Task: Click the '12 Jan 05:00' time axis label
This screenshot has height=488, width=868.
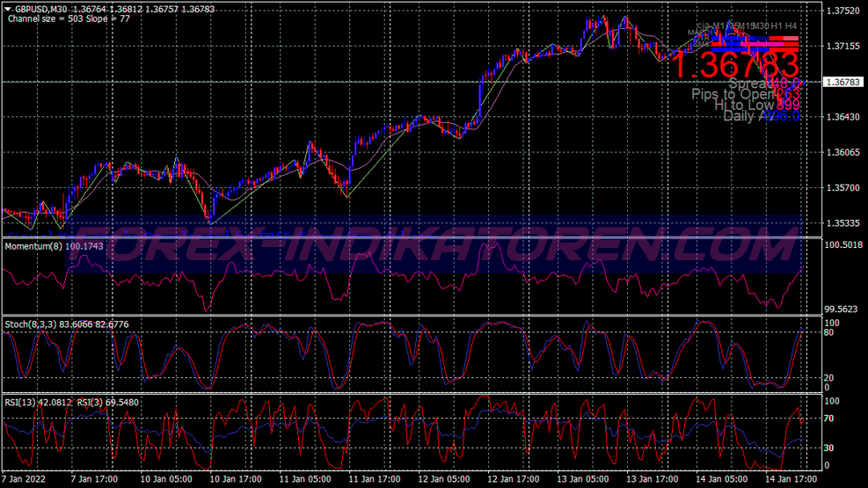Action: coord(444,479)
